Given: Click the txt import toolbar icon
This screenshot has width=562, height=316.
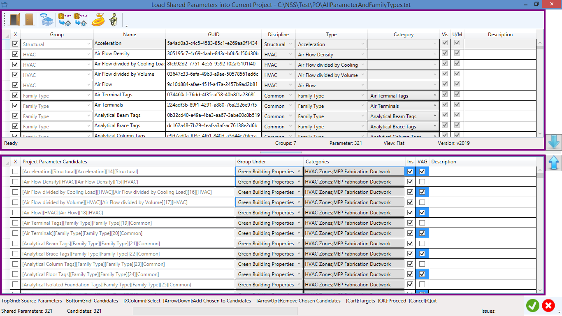Looking at the screenshot, I should 65,19.
